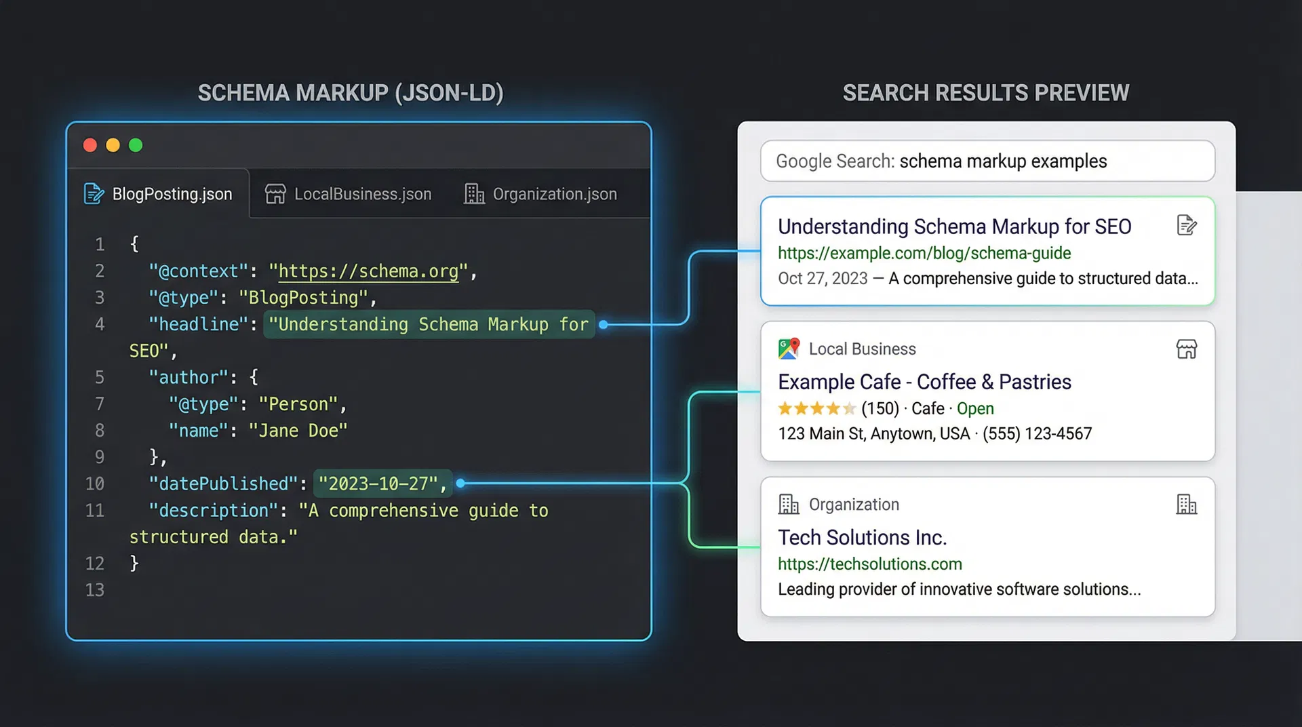Click the yellow traffic light button
This screenshot has width=1302, height=727.
point(113,144)
